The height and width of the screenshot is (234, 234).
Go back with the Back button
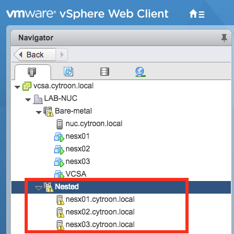click(x=35, y=55)
